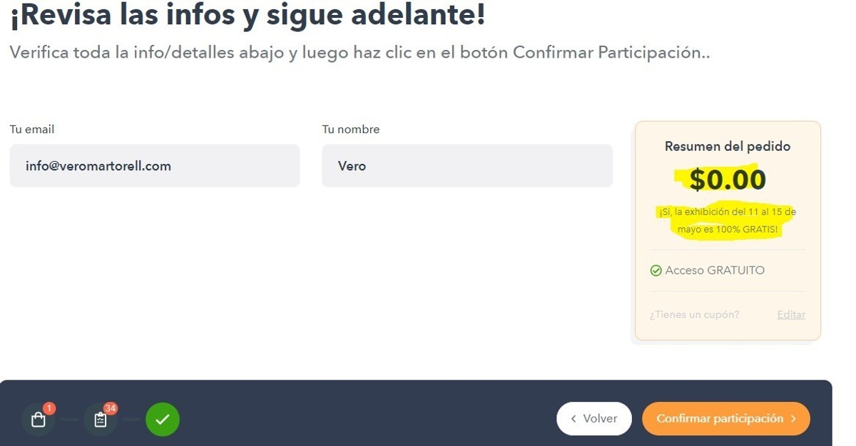Click the Acceso GRATUITO label
The width and height of the screenshot is (856, 446).
click(x=715, y=271)
